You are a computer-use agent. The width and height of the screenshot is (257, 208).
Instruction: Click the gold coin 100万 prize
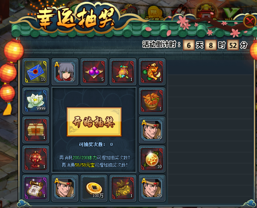click(x=94, y=188)
